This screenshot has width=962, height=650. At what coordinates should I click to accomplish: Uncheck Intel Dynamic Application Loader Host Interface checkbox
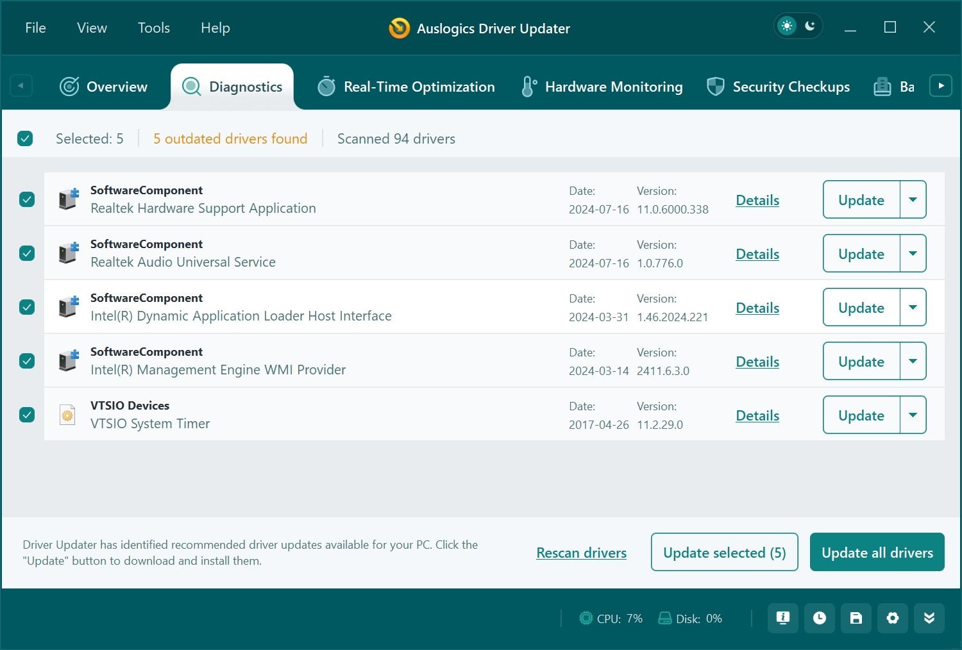(27, 307)
